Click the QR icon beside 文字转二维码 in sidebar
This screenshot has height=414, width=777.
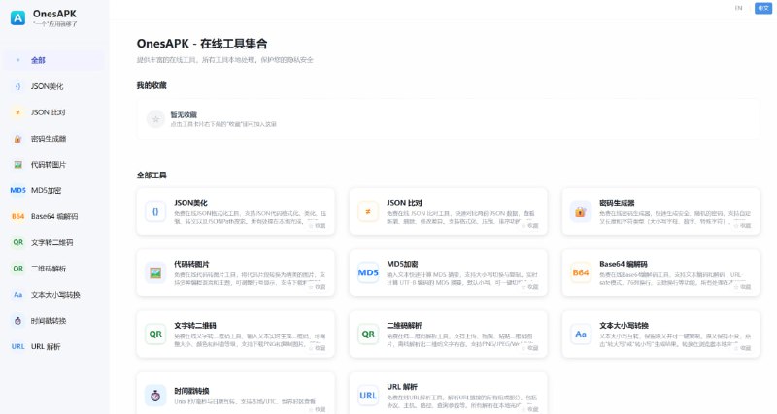pos(17,242)
